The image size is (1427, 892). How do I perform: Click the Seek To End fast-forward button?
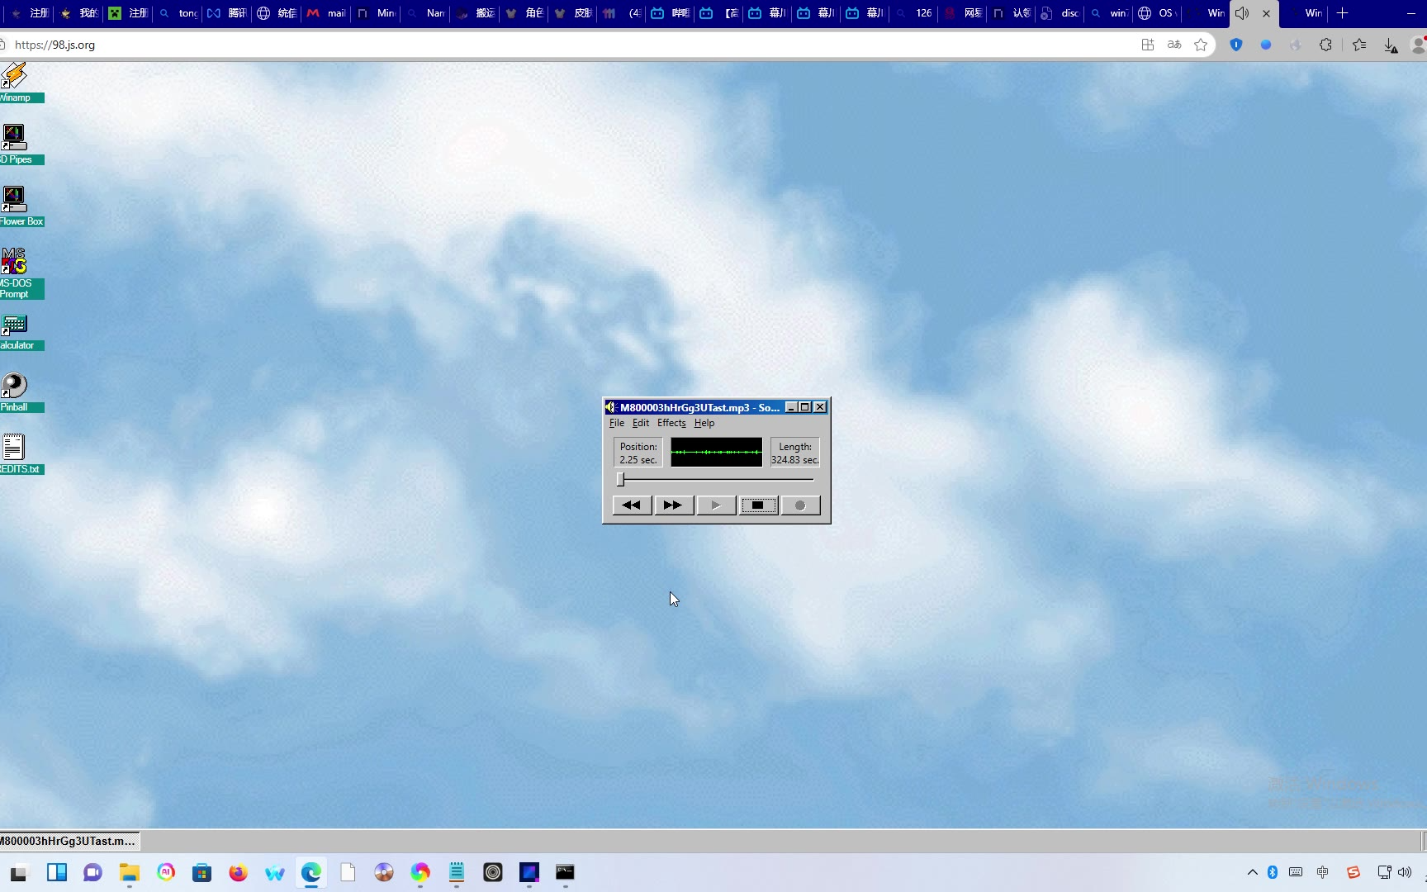coord(673,505)
